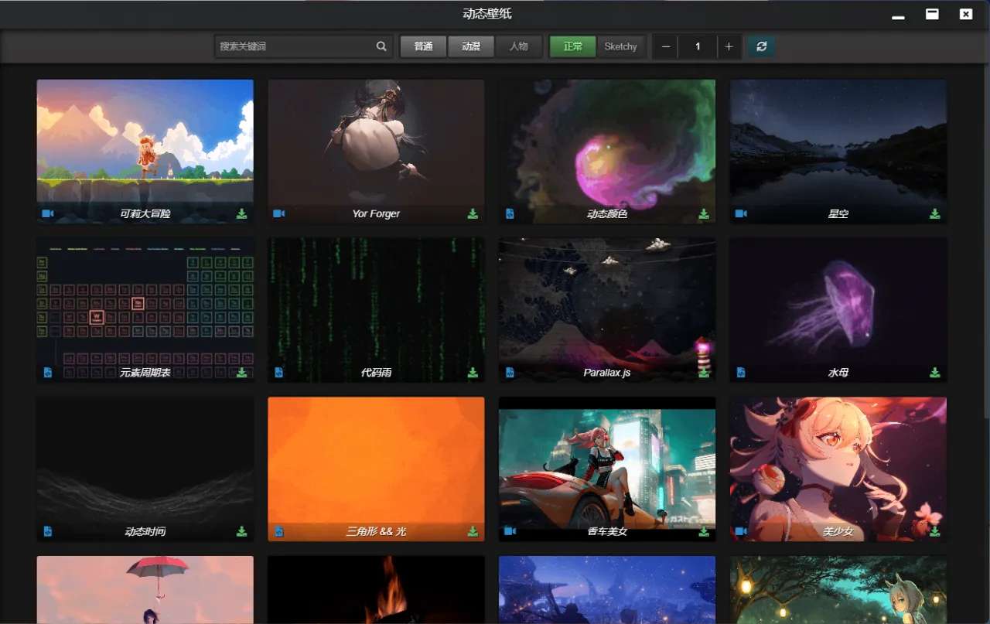Refresh the wallpaper list
The width and height of the screenshot is (990, 624).
[761, 46]
